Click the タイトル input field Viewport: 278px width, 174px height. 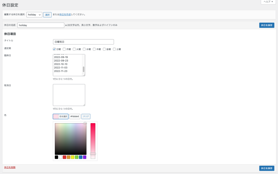pyautogui.click(x=83, y=42)
